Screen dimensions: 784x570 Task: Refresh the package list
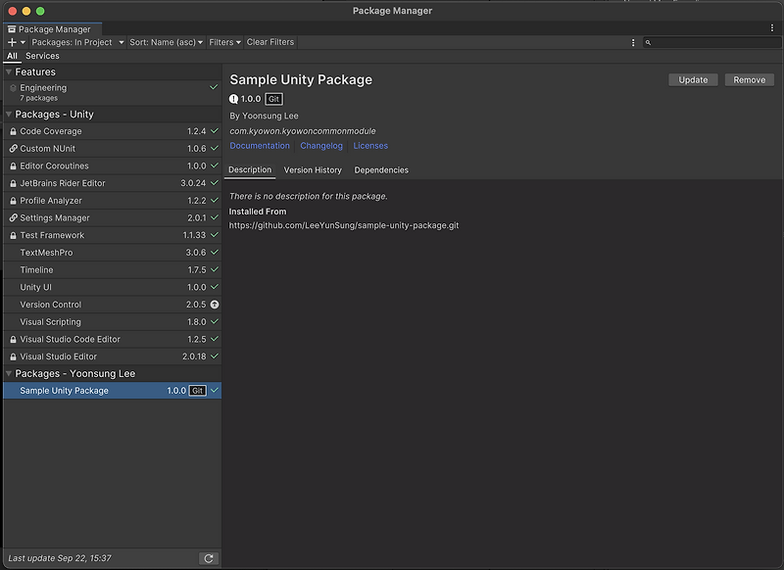pyautogui.click(x=209, y=558)
